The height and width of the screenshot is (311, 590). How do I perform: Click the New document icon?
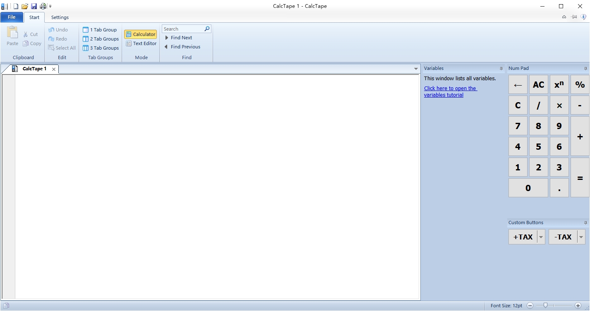16,6
